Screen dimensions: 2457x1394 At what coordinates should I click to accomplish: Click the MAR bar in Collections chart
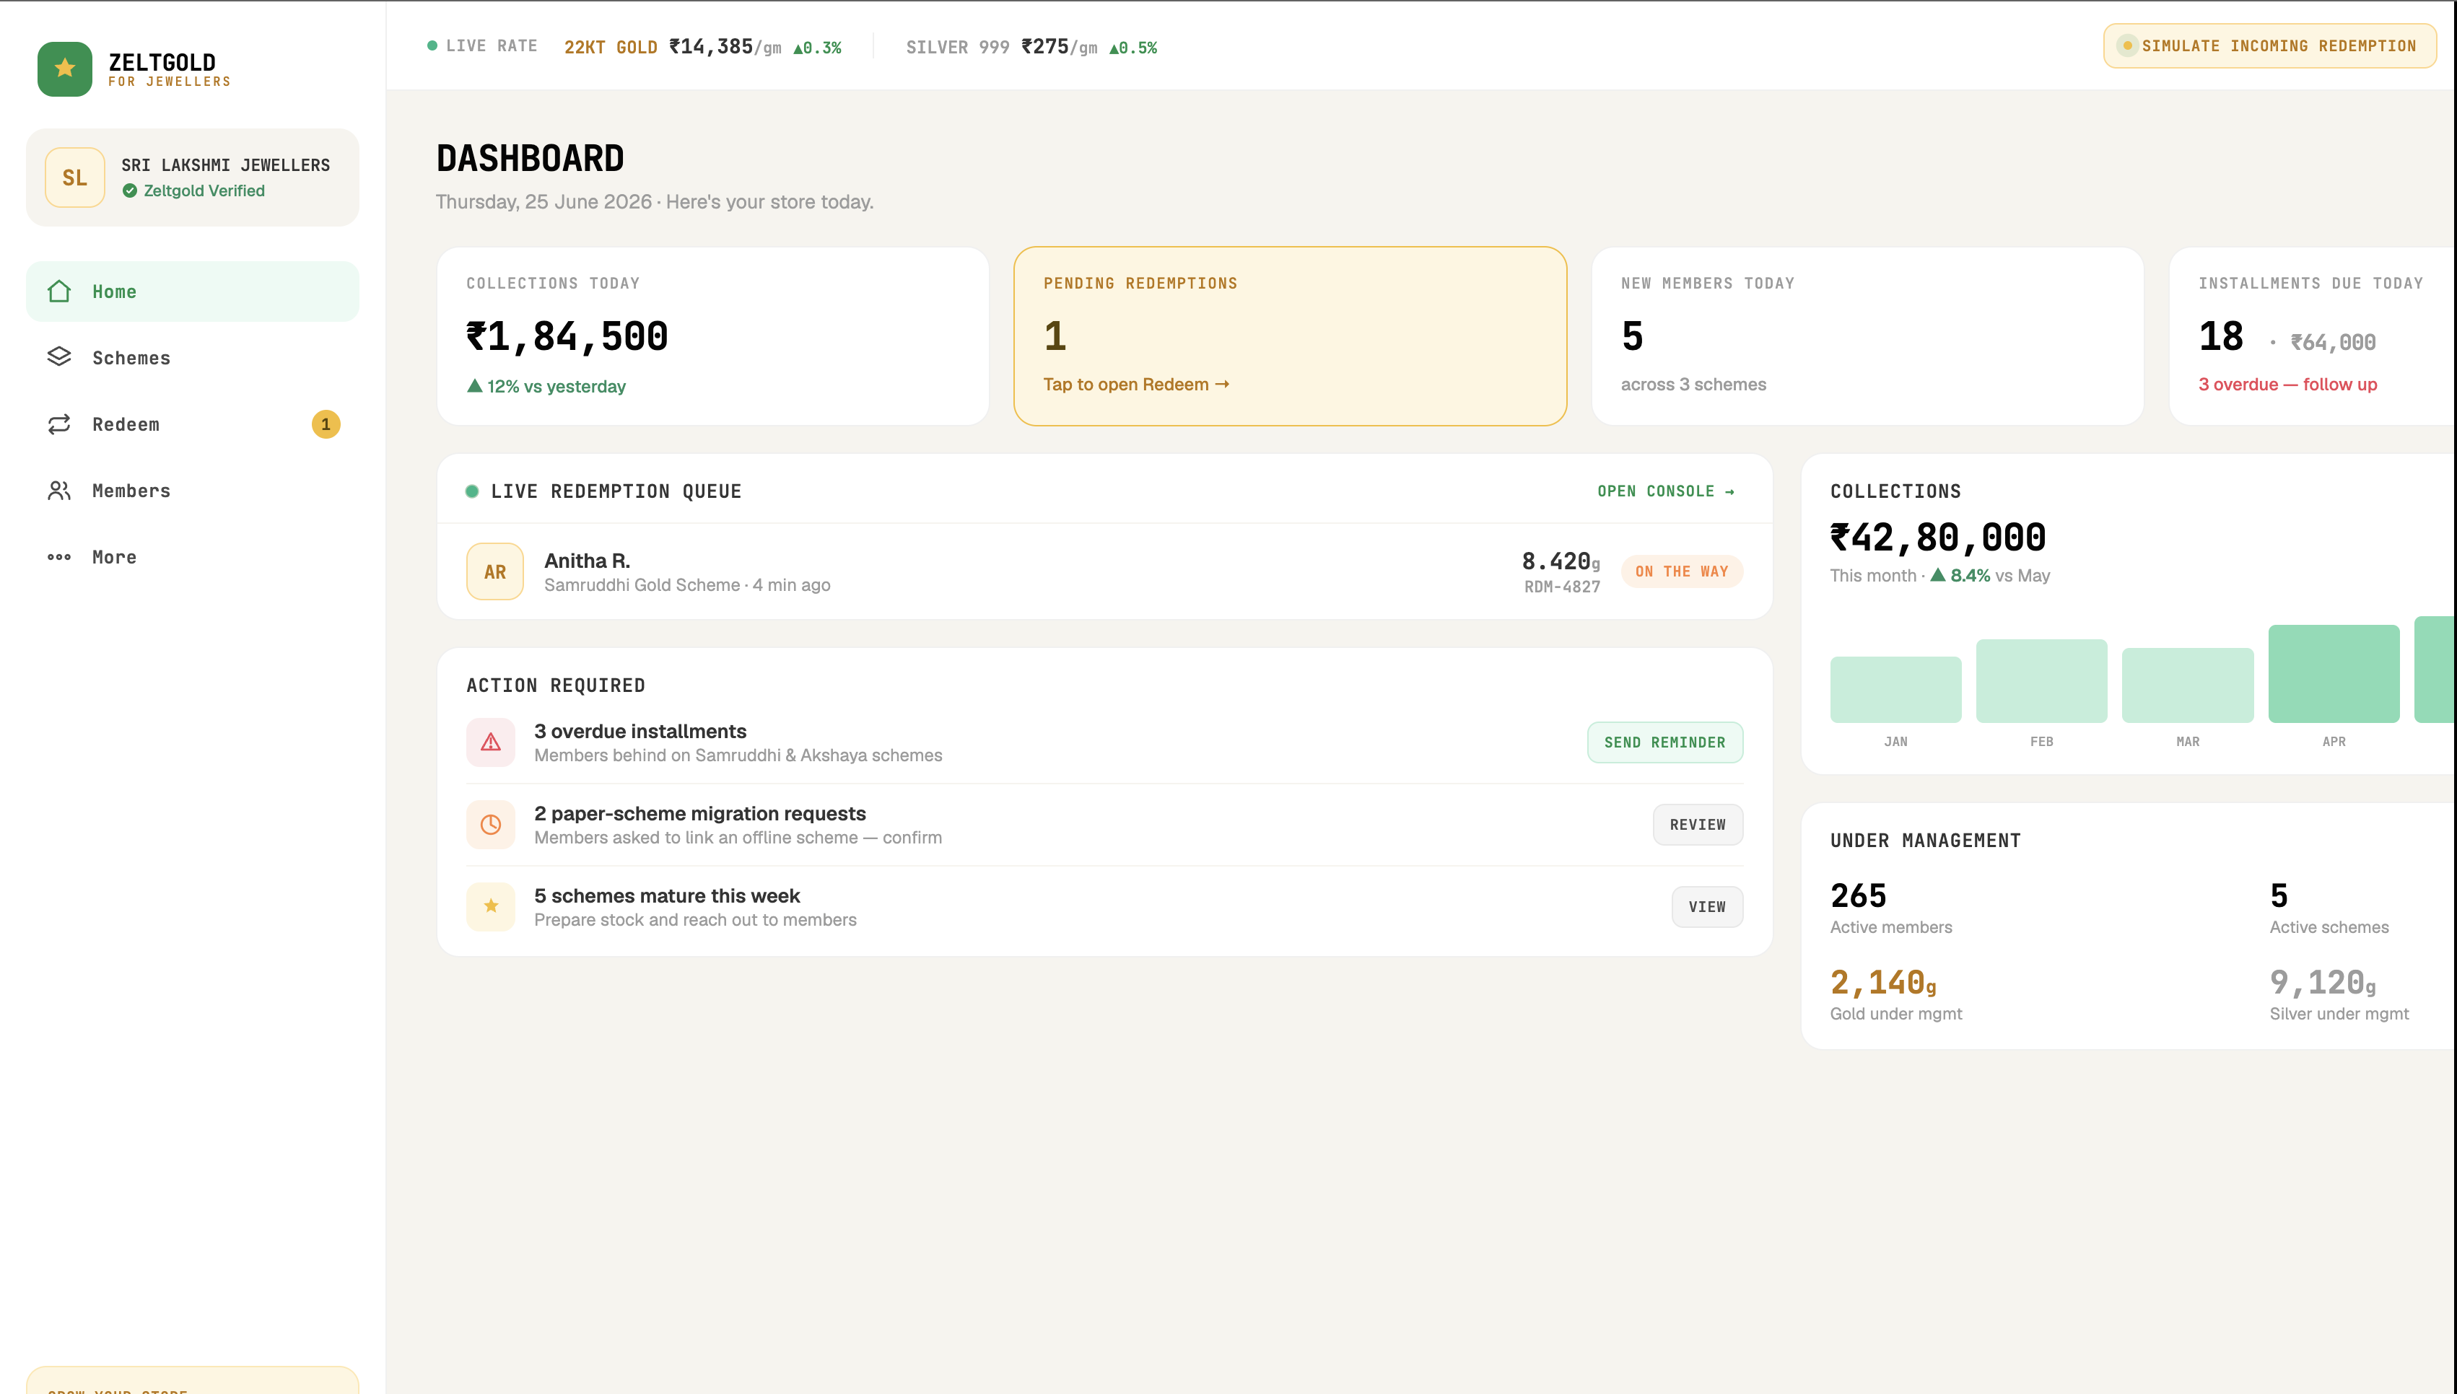(x=2187, y=685)
